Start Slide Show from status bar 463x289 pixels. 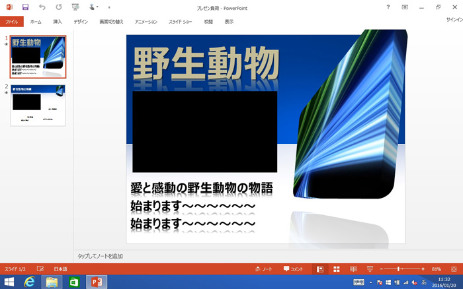tap(370, 269)
